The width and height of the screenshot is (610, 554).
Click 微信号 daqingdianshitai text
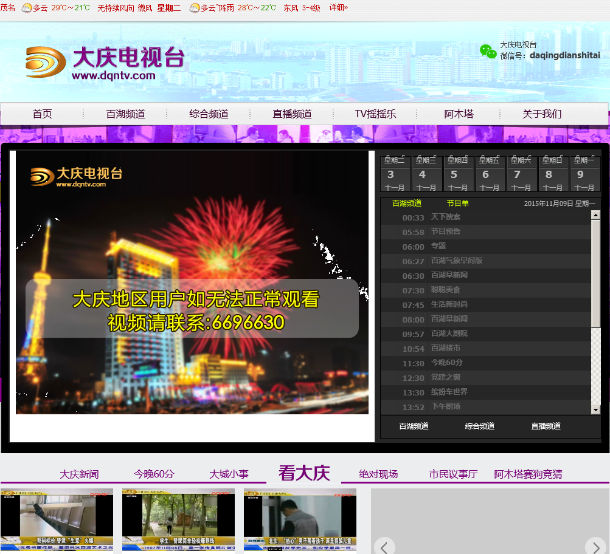pyautogui.click(x=550, y=55)
